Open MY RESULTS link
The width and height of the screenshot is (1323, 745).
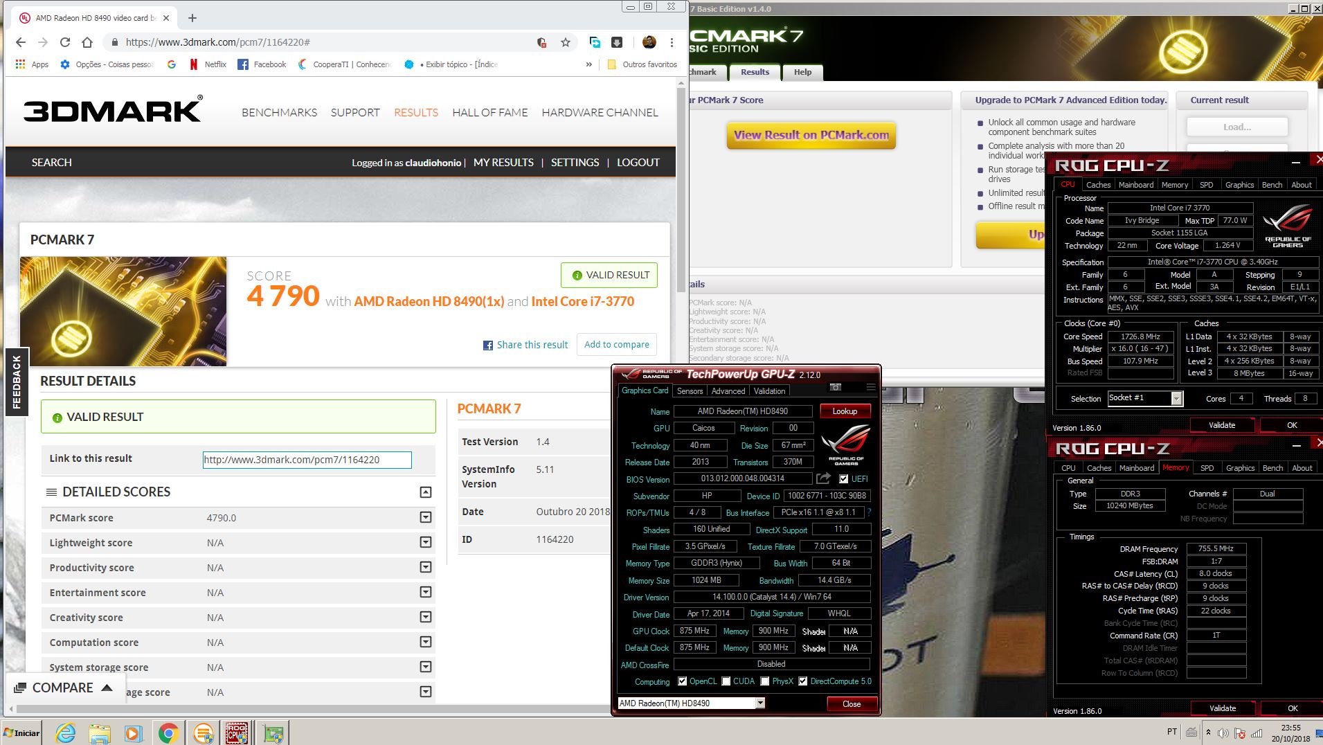click(x=503, y=162)
